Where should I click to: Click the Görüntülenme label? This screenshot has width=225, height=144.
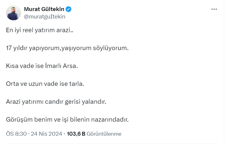104,134
